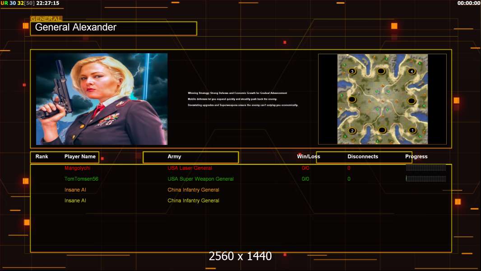Click the USA Laser General army text
The height and width of the screenshot is (271, 481).
pos(190,168)
